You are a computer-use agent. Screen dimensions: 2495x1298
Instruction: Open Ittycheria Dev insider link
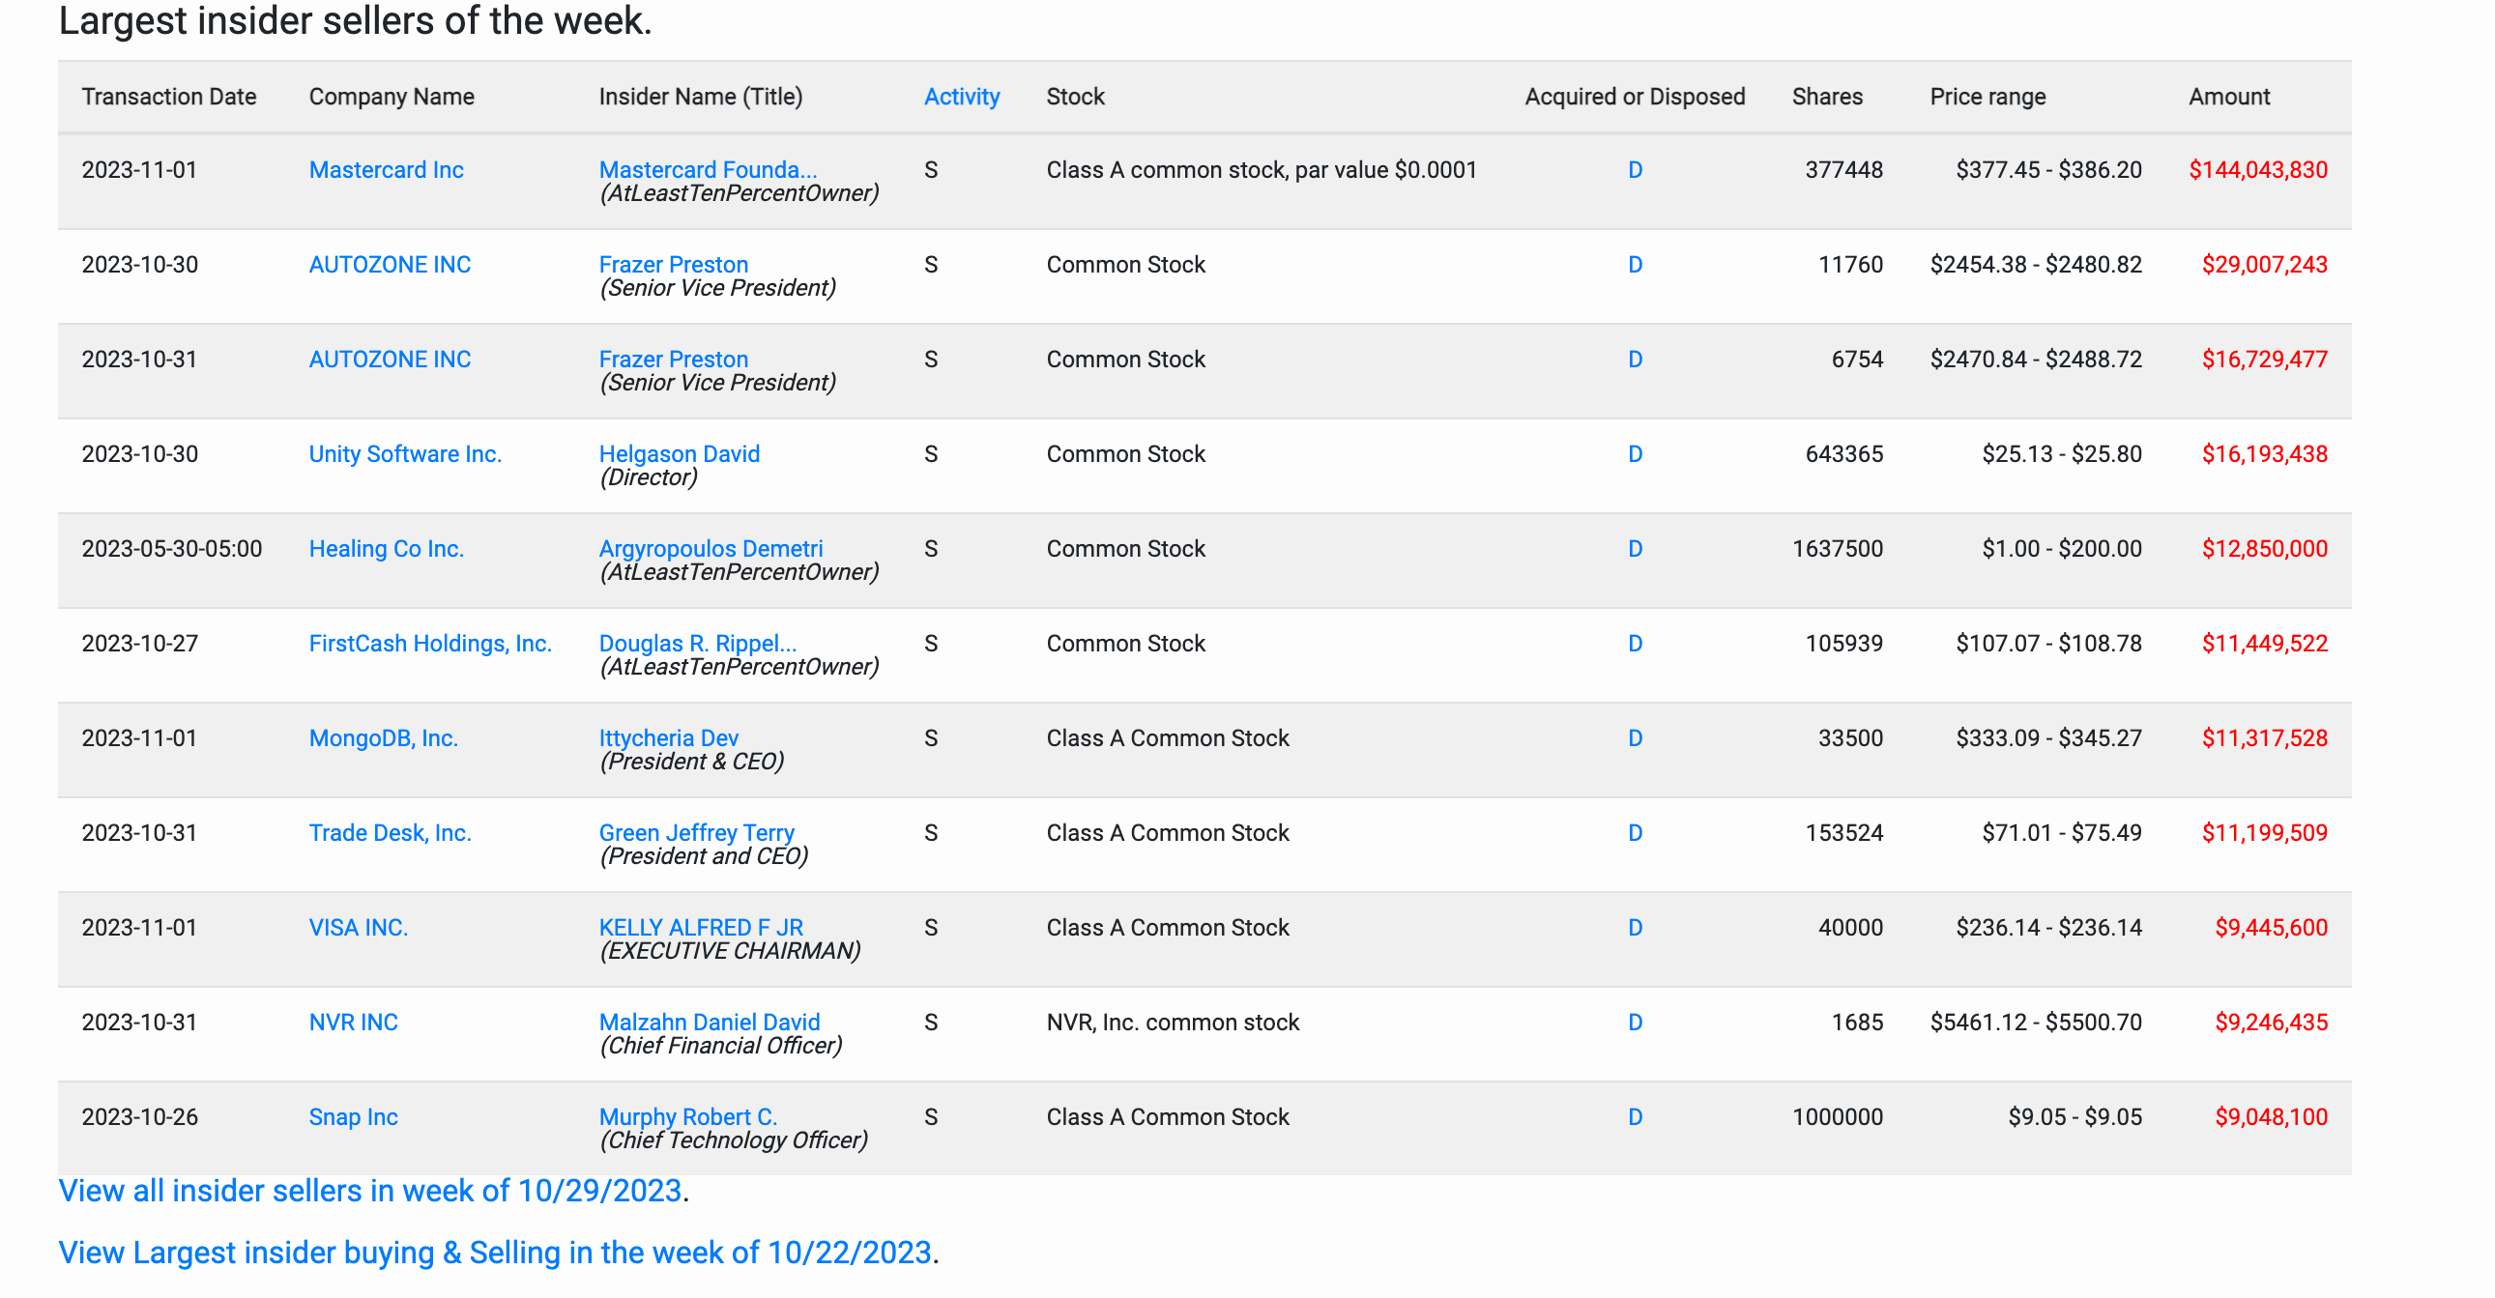668,739
